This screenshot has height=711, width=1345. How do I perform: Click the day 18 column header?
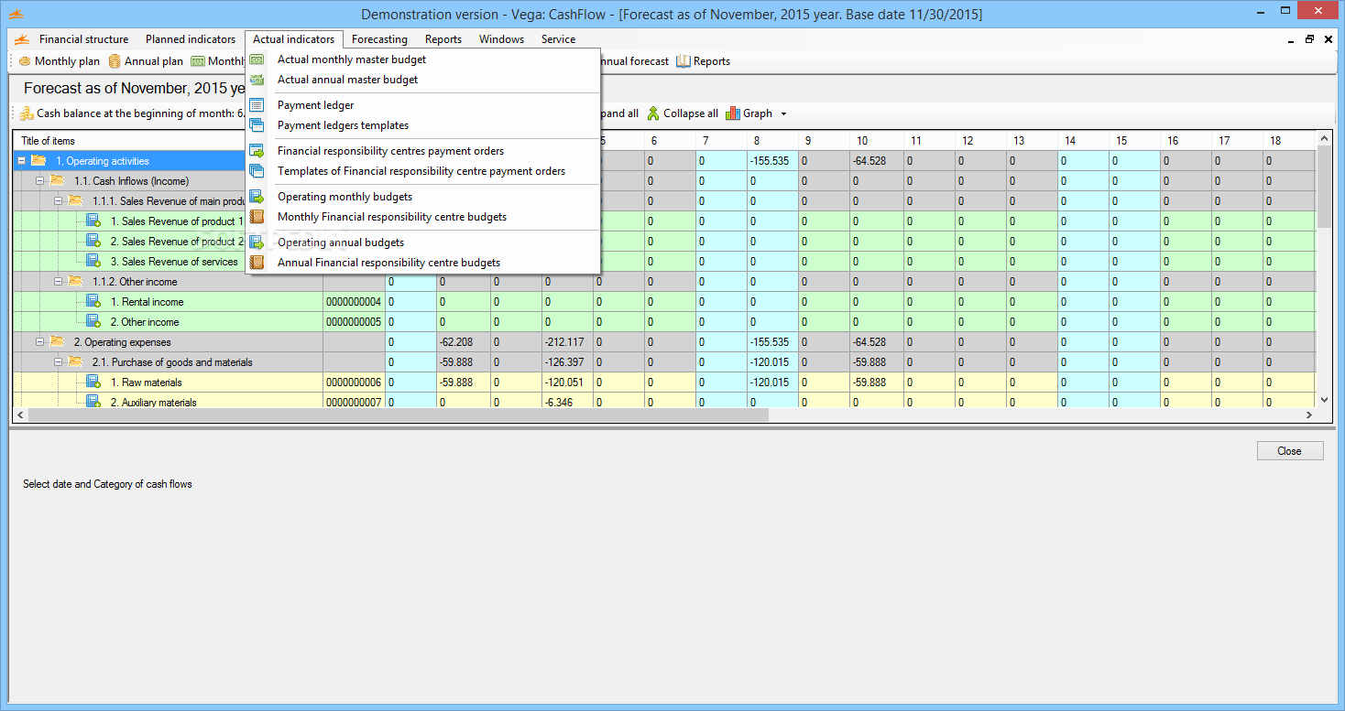pos(1287,141)
